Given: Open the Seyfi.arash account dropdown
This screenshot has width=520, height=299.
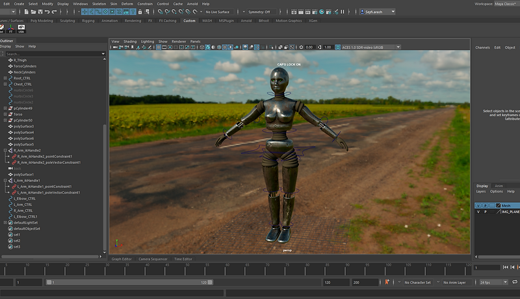Looking at the screenshot, I should pyautogui.click(x=378, y=12).
